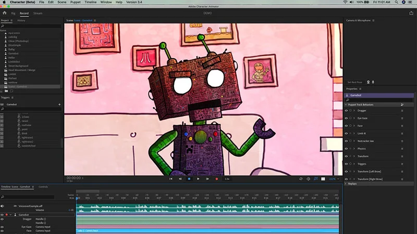417x234 pixels.
Task: Open Project panel menu icon
Action: [11, 20]
